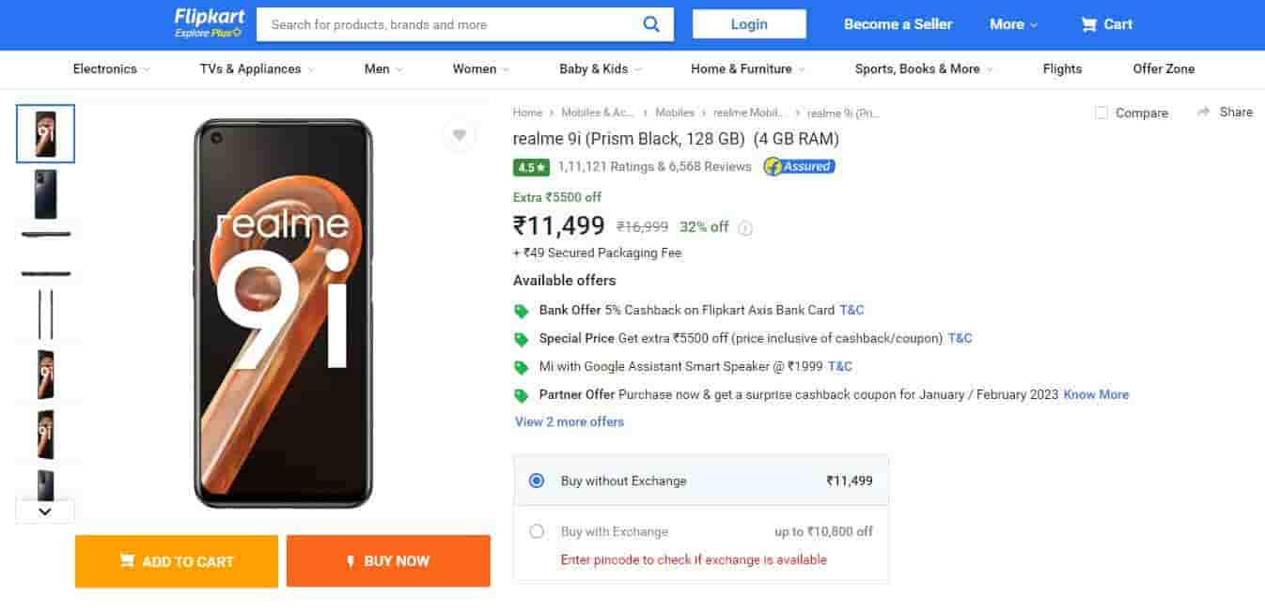Click the rear-view phone thumbnail in the sidebar

(x=44, y=194)
